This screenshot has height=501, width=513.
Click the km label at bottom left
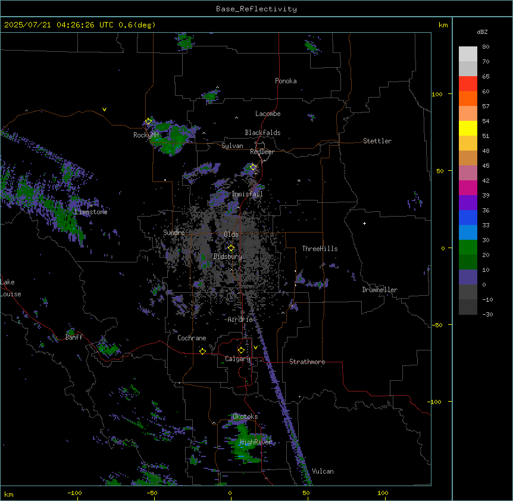[x=9, y=494]
